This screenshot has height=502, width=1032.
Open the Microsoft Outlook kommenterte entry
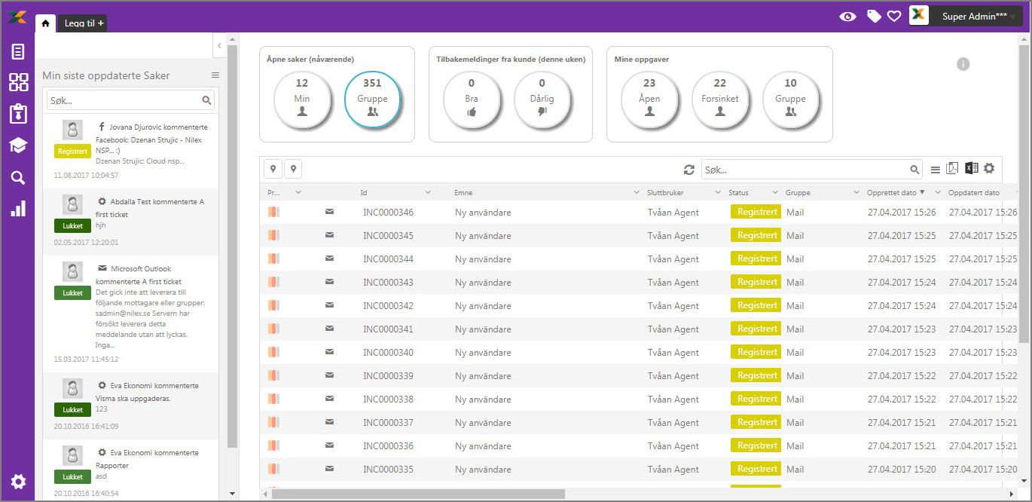(131, 313)
